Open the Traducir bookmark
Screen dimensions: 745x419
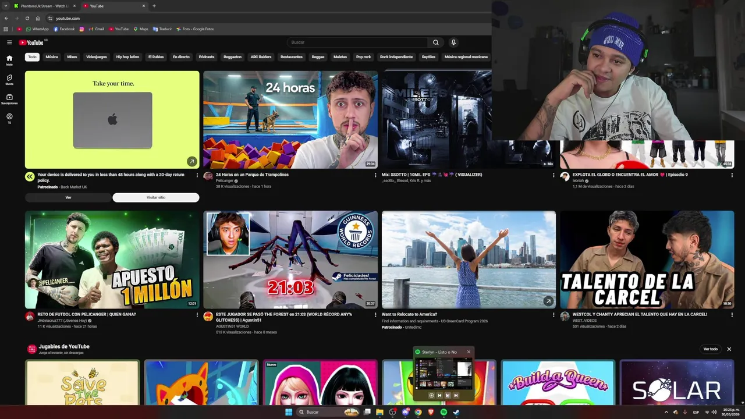click(162, 29)
